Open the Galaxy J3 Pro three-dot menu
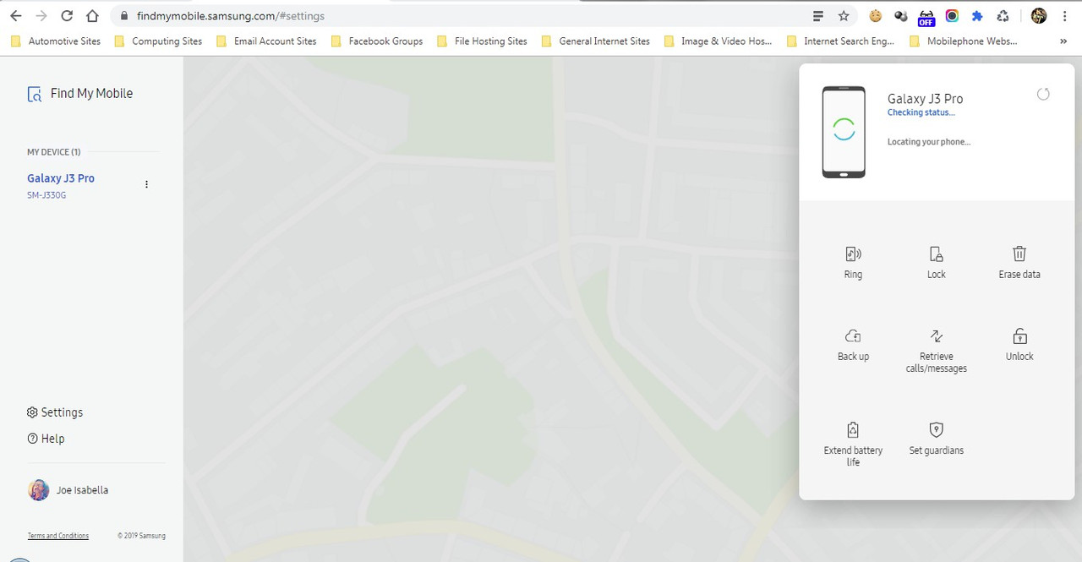Viewport: 1082px width, 562px height. tap(146, 184)
